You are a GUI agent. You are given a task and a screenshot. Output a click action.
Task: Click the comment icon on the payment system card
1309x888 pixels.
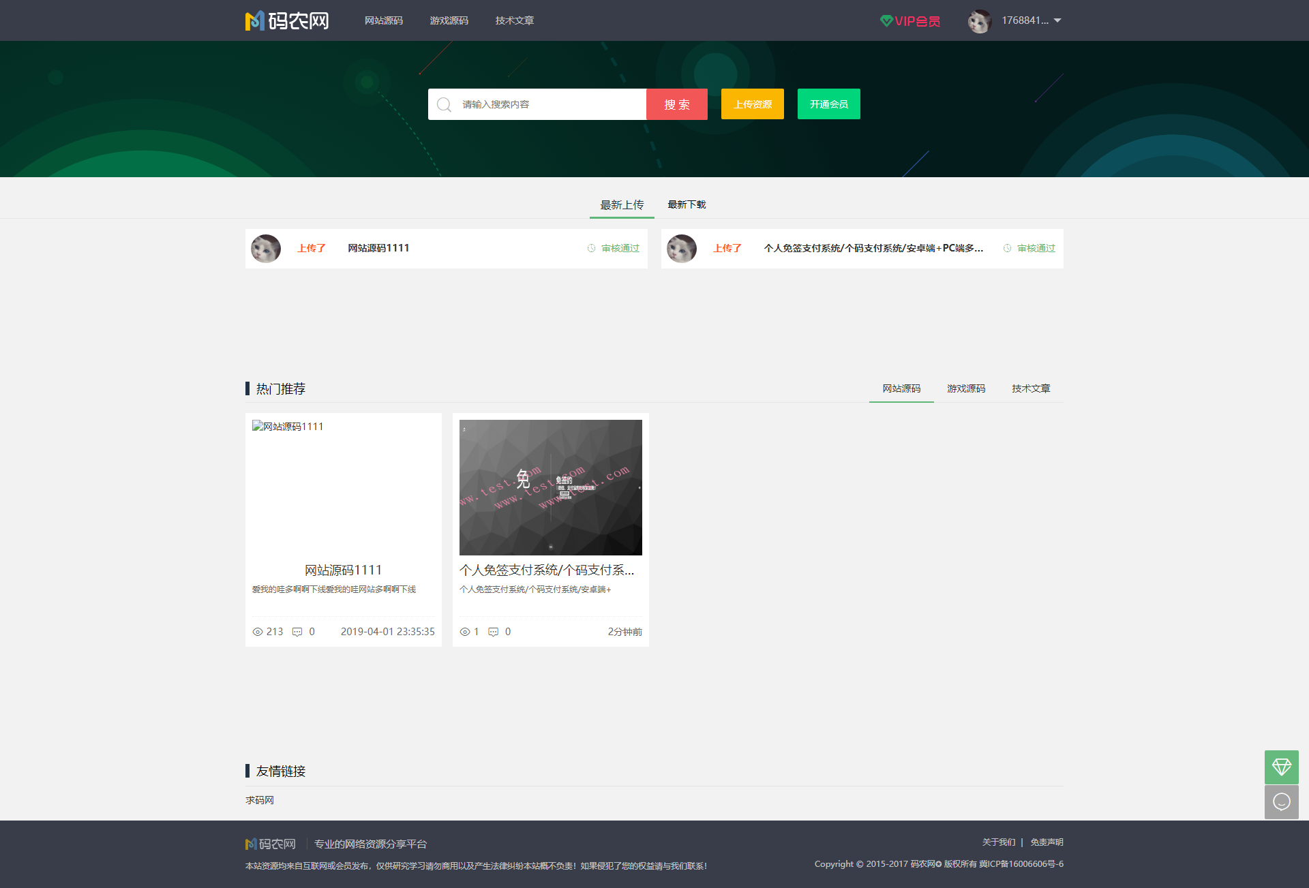click(x=493, y=632)
